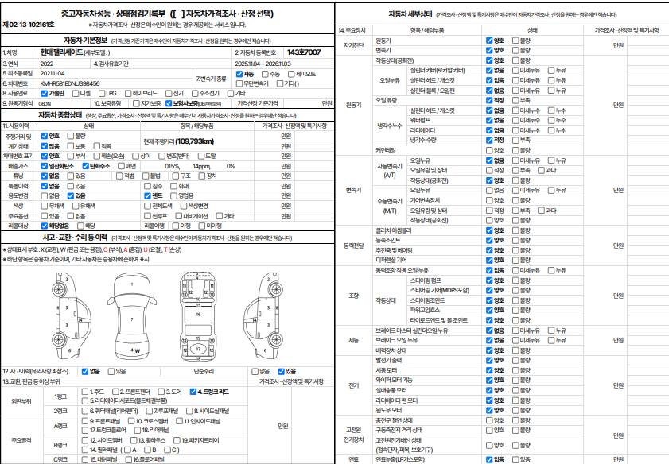Select first registration date 2021.11.04

[x=53, y=73]
